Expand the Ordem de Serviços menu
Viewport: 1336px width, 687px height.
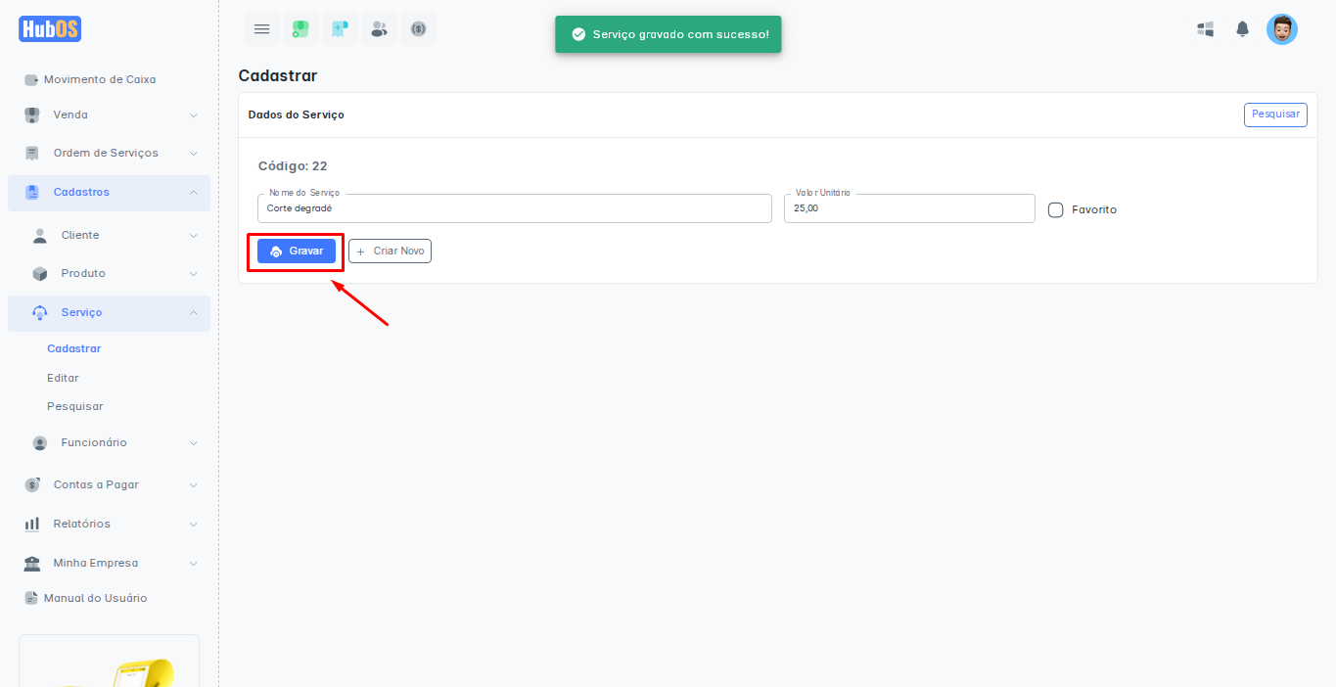click(109, 153)
